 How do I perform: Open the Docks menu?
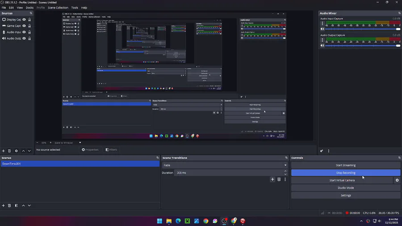(x=29, y=8)
